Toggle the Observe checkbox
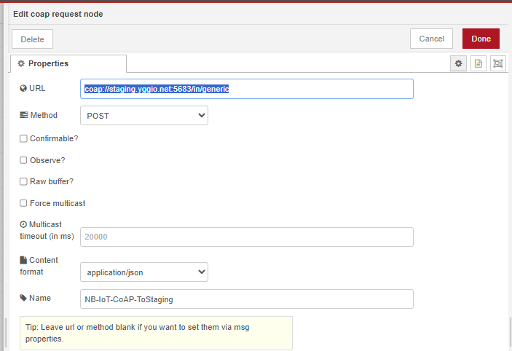512x351 pixels. tap(23, 160)
